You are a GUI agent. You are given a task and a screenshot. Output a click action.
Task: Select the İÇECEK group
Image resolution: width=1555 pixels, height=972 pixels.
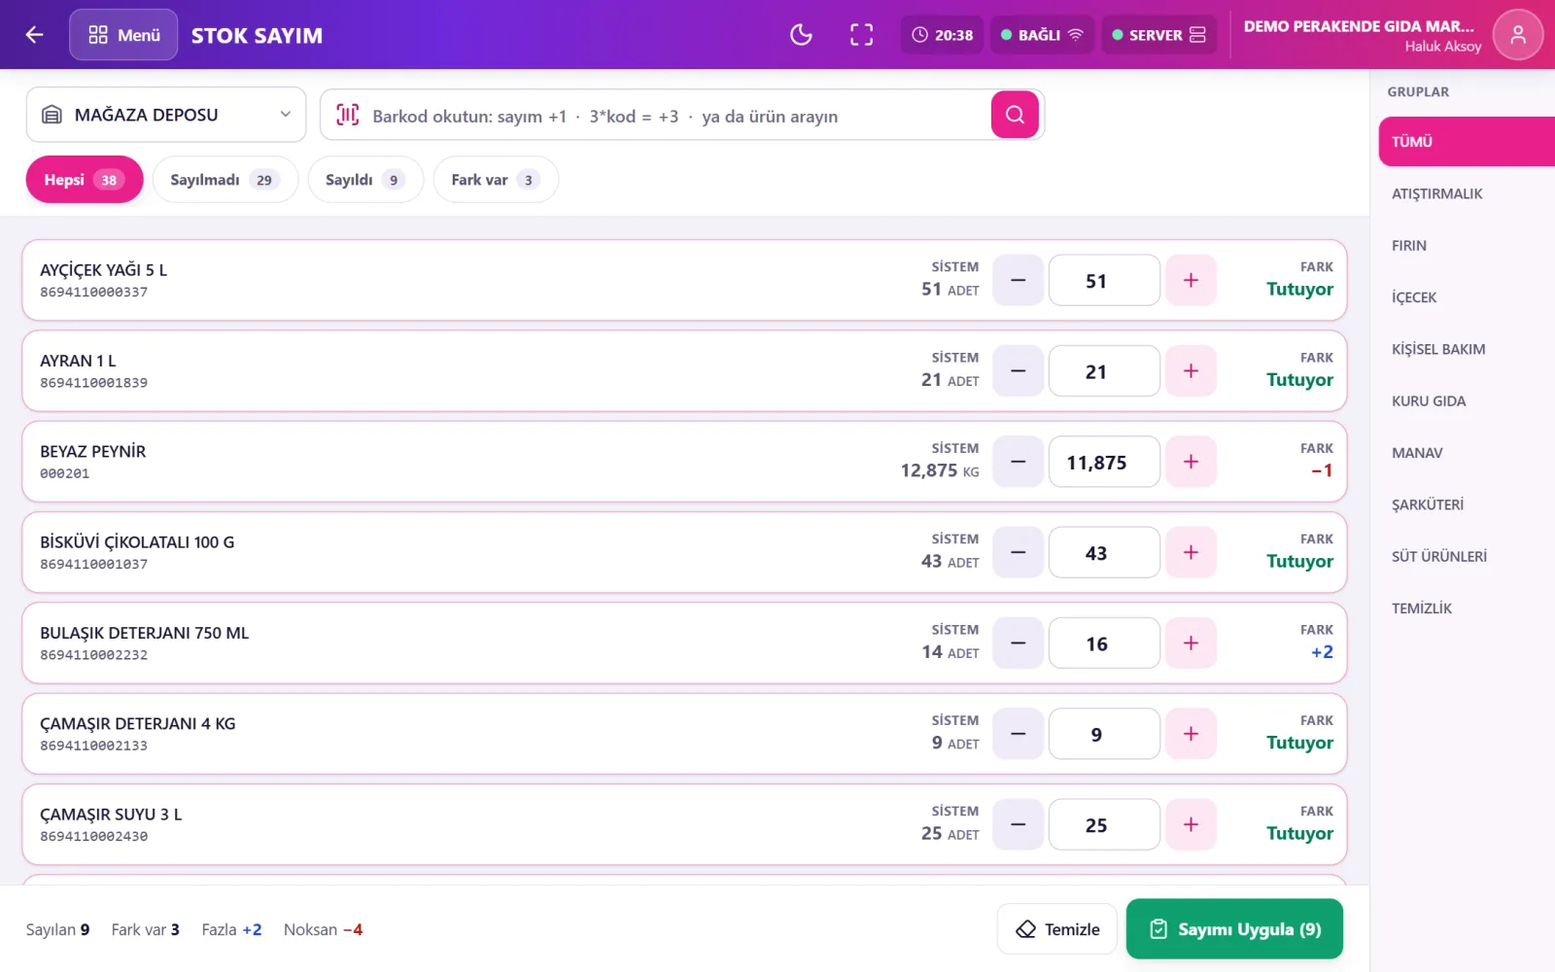point(1467,297)
